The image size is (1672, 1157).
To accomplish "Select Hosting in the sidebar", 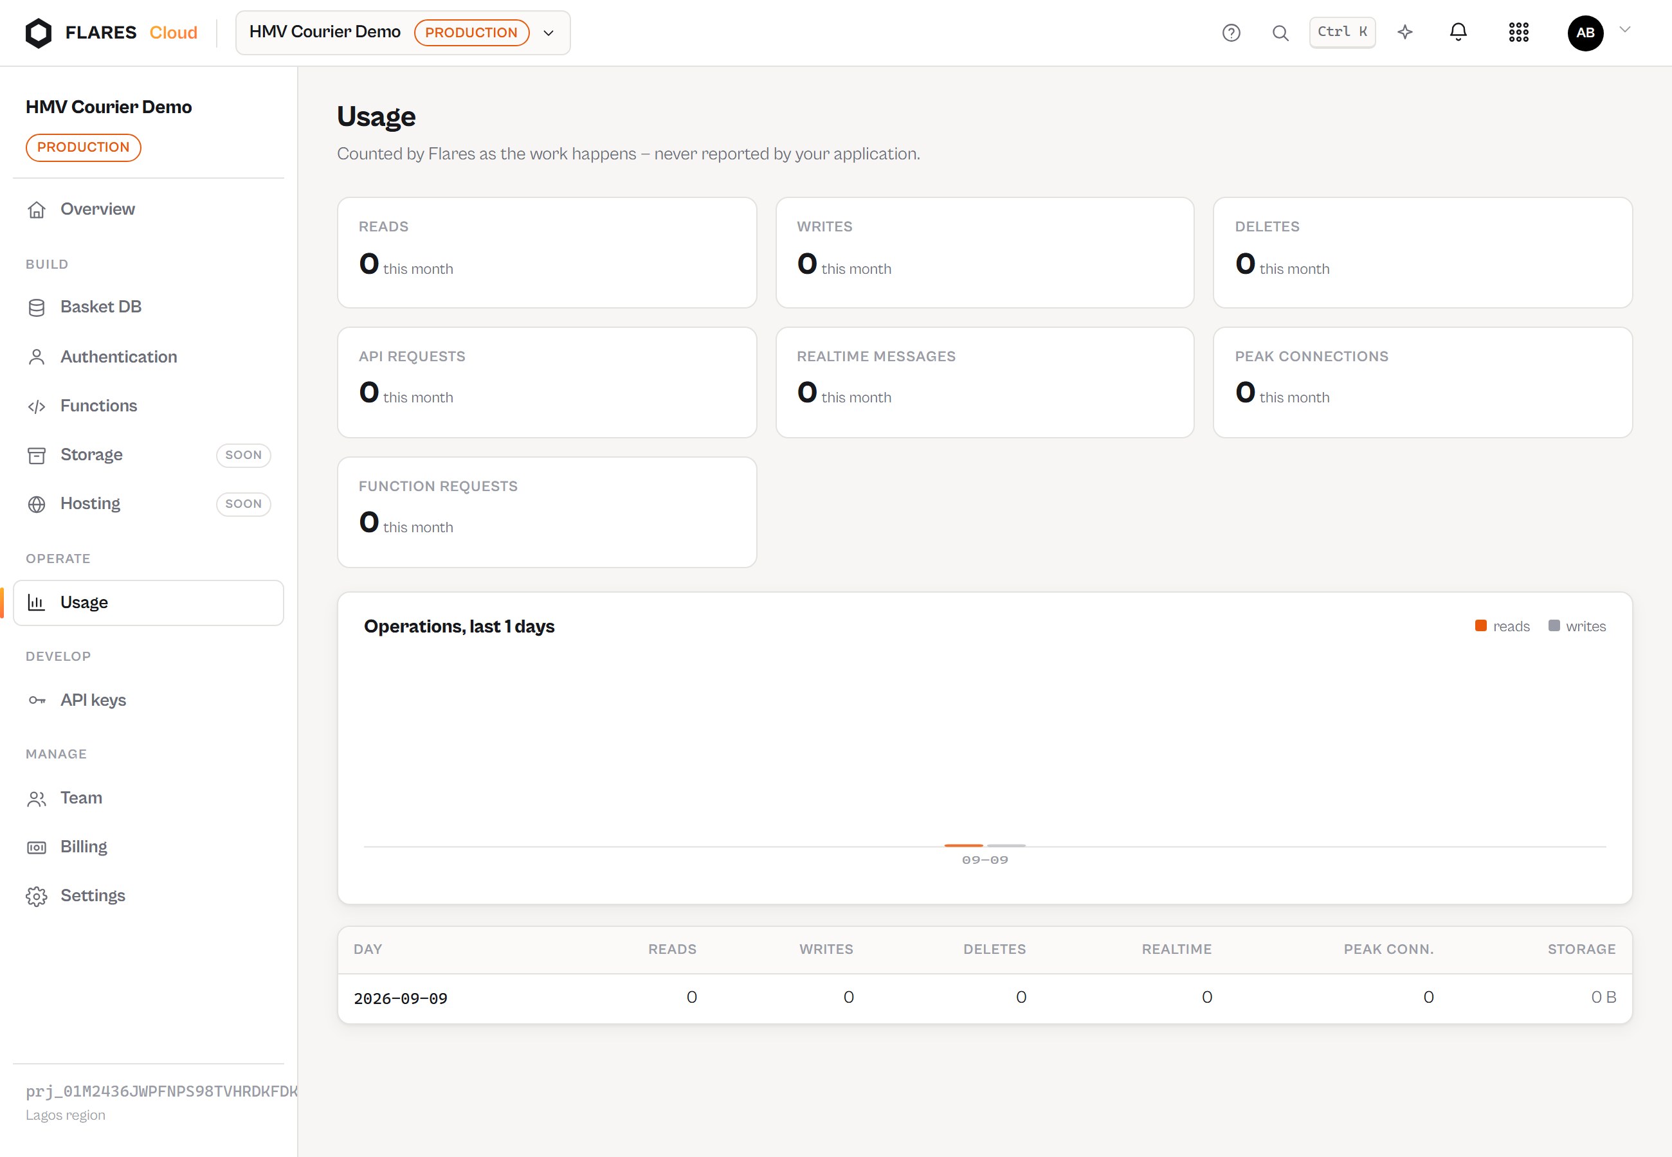I will click(148, 504).
